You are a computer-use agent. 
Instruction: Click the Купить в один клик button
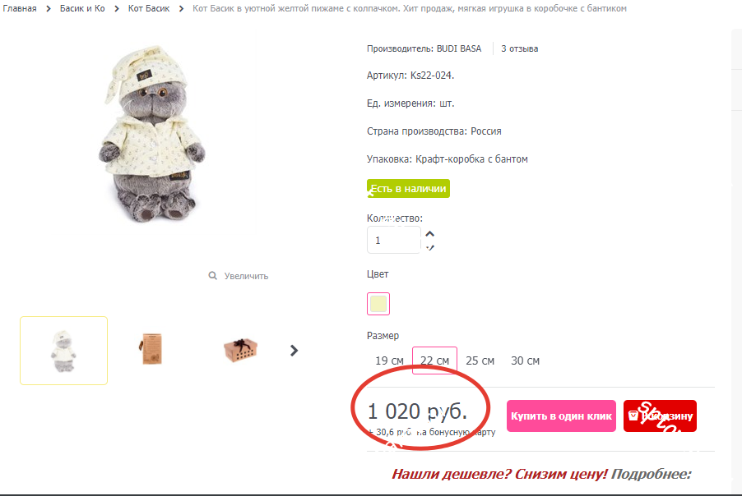pos(561,416)
